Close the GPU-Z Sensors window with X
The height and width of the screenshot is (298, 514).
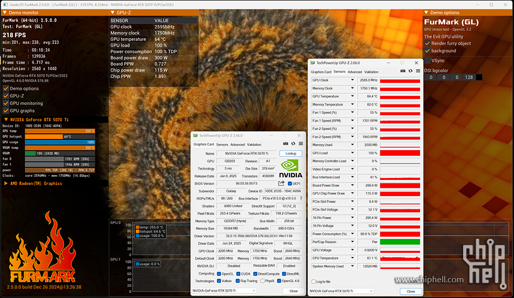pos(416,62)
